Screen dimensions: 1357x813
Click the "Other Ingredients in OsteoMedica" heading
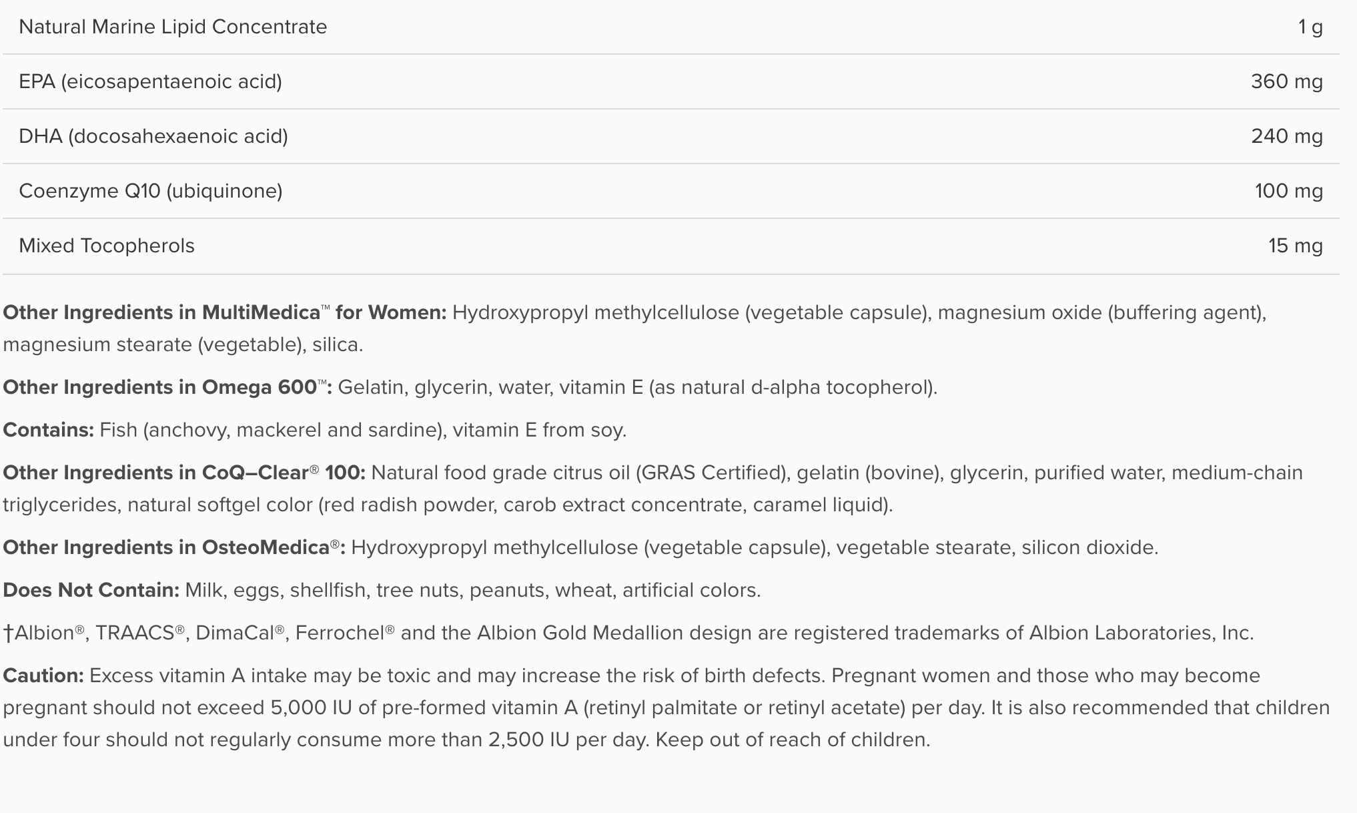tap(173, 548)
